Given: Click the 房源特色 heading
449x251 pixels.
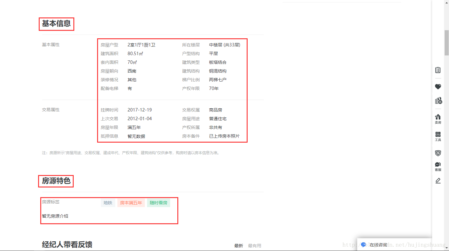Looking at the screenshot, I should click(x=56, y=181).
